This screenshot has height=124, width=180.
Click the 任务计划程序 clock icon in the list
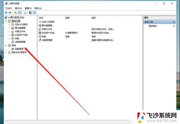[x=40, y=22]
